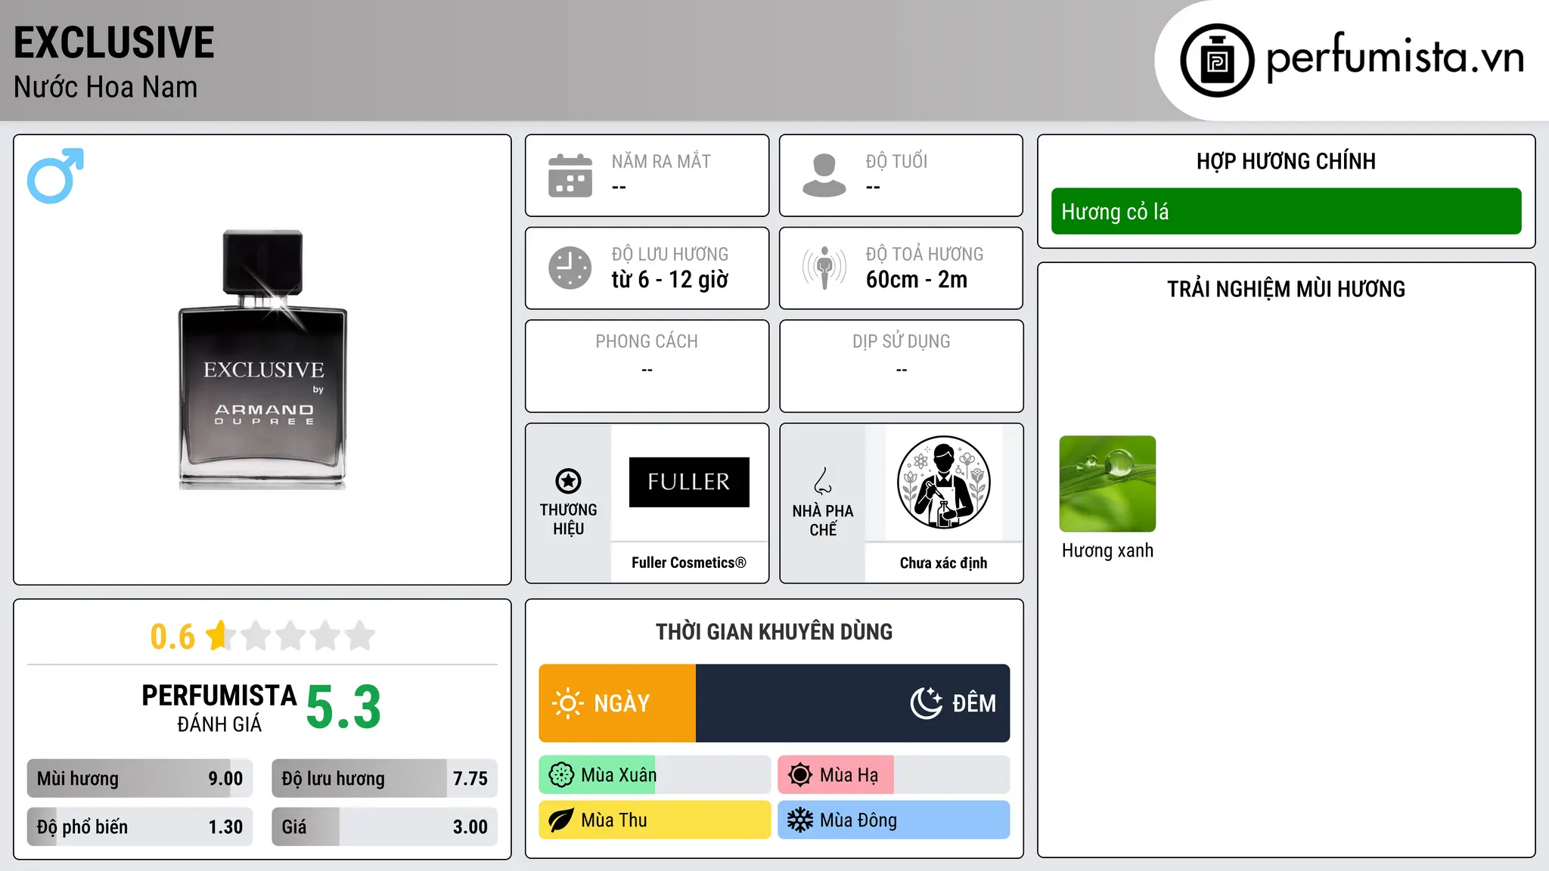Image resolution: width=1549 pixels, height=871 pixels.
Task: Click the star badge icon above Thương hiệu
Action: click(569, 481)
